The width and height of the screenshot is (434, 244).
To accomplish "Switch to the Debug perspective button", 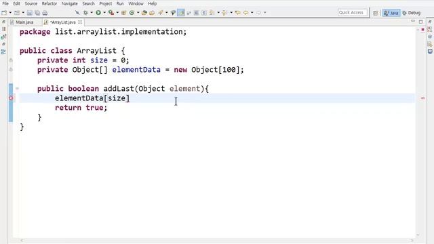I will click(x=412, y=13).
